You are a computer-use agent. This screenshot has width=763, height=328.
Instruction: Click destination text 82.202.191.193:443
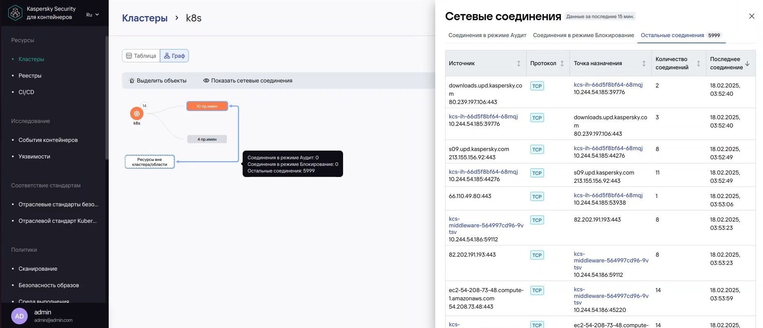point(597,220)
